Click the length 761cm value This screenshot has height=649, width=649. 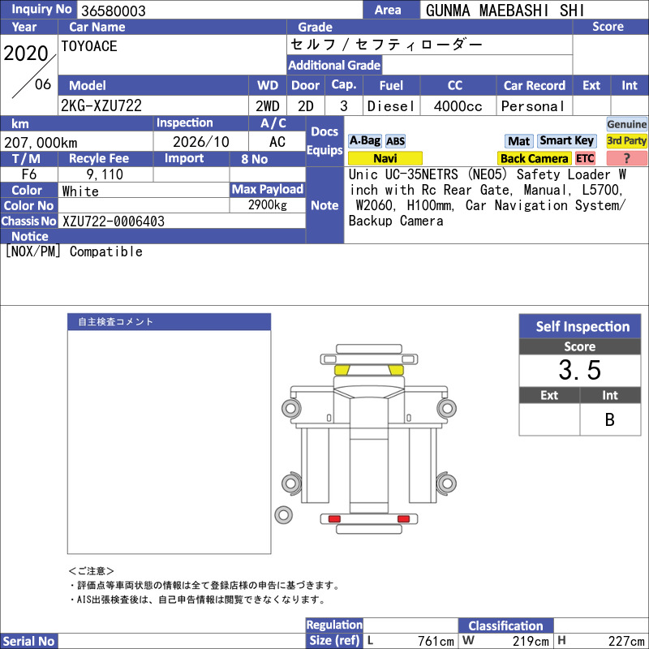click(436, 641)
